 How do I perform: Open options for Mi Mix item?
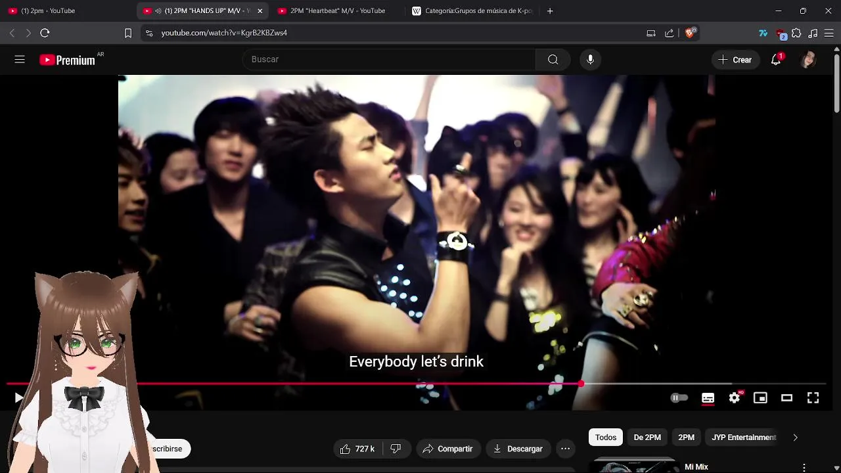pyautogui.click(x=804, y=467)
